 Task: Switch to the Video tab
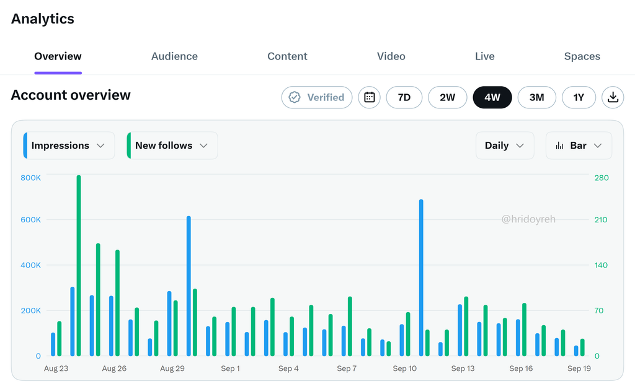click(391, 56)
